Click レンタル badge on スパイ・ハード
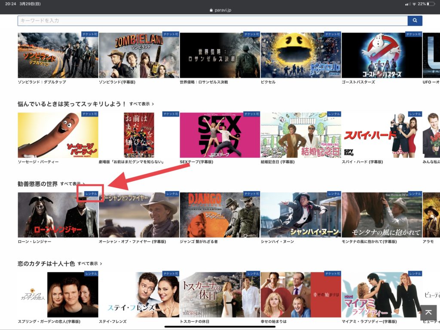 pyautogui.click(x=415, y=114)
